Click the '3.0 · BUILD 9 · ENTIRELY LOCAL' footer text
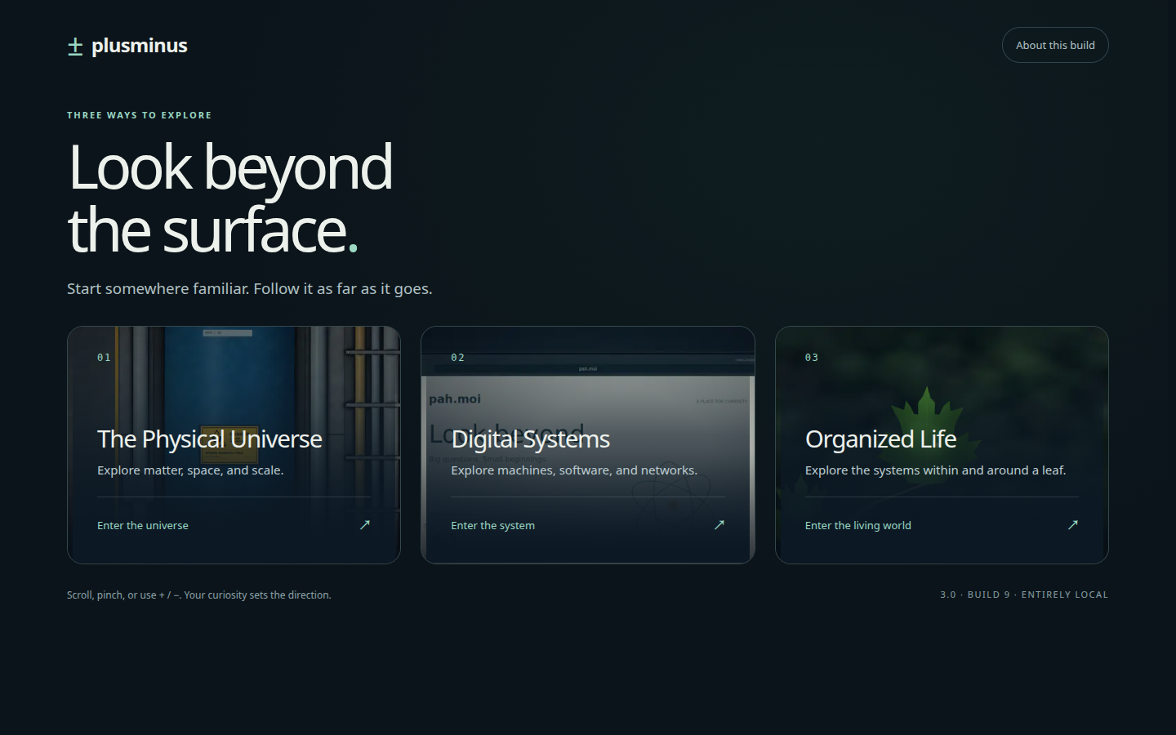The width and height of the screenshot is (1176, 735). [1024, 595]
